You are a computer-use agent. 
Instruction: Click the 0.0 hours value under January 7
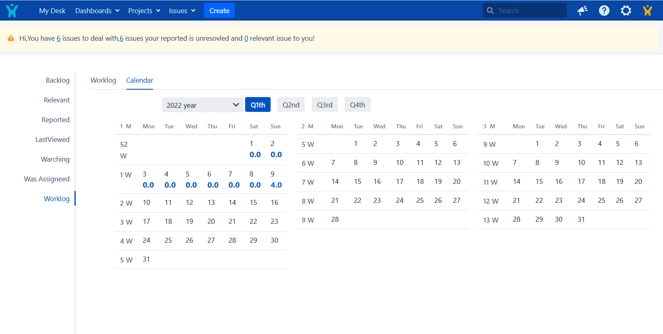point(234,185)
